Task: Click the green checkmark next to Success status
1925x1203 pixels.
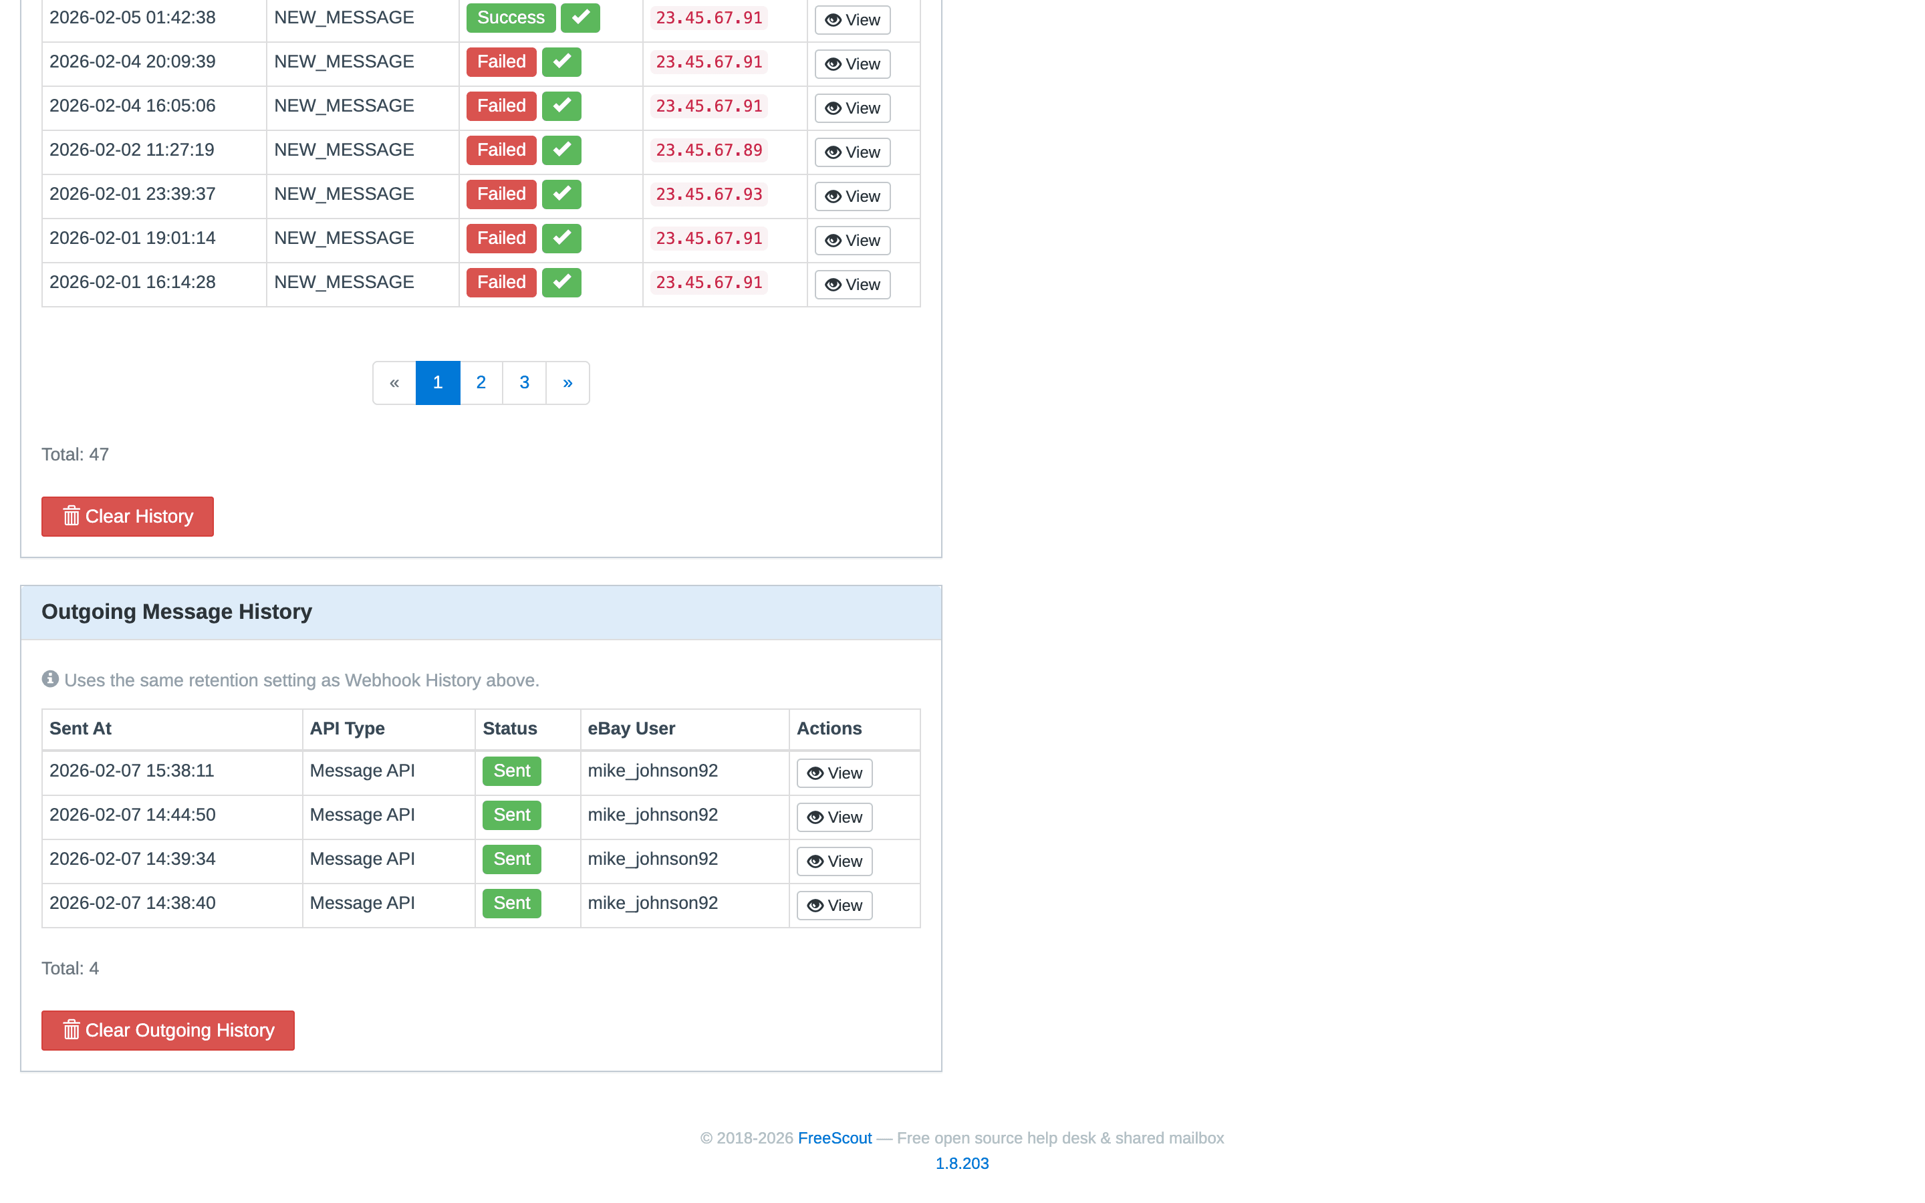Action: [580, 17]
